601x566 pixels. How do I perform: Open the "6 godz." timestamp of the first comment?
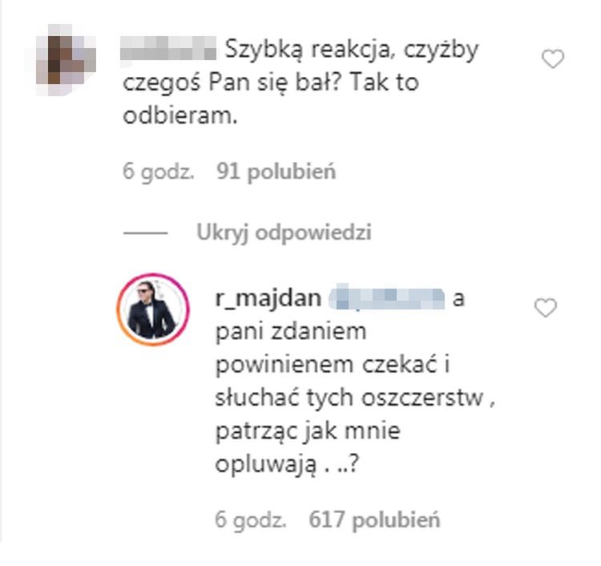pyautogui.click(x=159, y=172)
